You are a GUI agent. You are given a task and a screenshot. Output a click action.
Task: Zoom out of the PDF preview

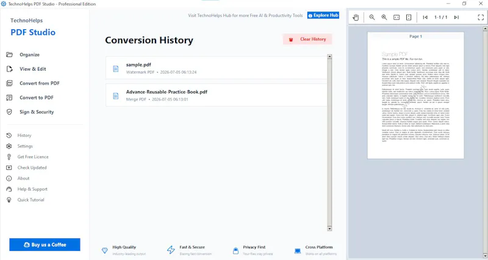coord(372,18)
